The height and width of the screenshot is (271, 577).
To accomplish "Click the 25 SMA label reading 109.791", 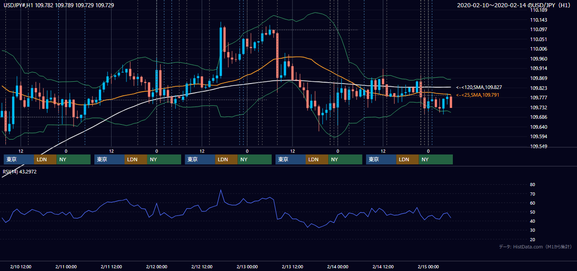I will coord(478,95).
